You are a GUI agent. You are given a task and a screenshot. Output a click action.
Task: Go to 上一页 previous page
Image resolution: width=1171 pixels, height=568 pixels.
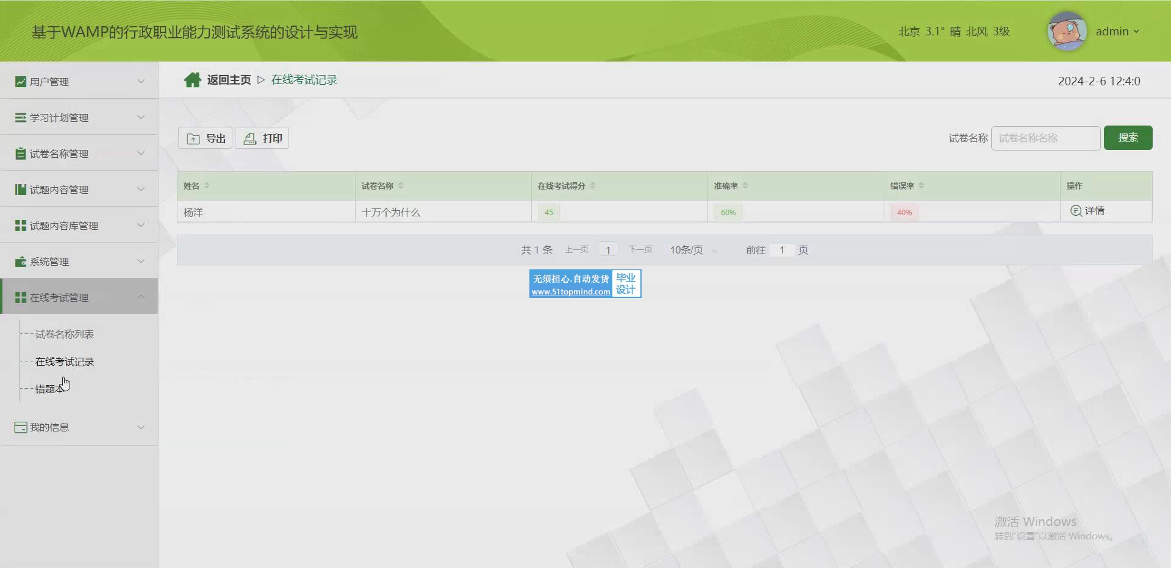pyautogui.click(x=576, y=249)
